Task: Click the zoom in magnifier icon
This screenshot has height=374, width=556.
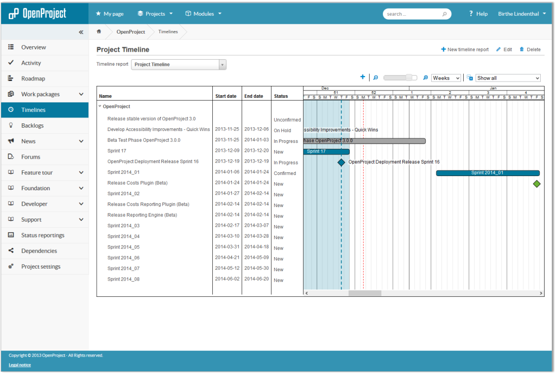Action: click(x=426, y=78)
